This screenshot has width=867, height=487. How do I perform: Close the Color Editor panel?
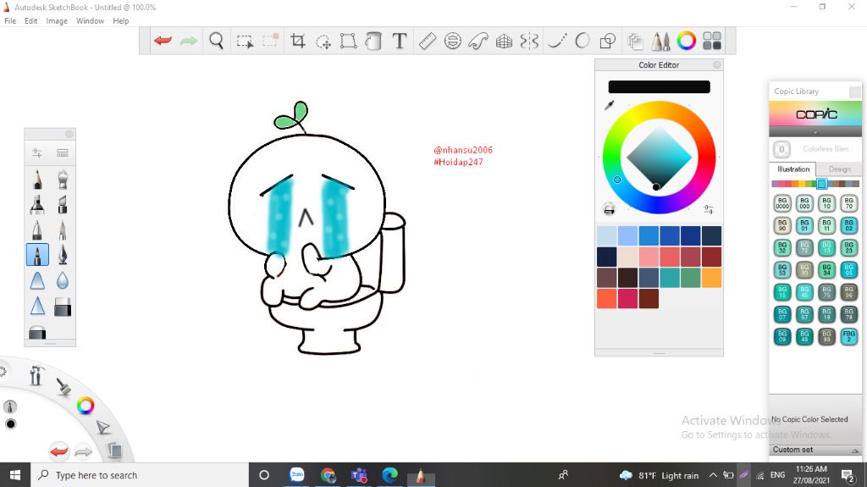tap(716, 64)
